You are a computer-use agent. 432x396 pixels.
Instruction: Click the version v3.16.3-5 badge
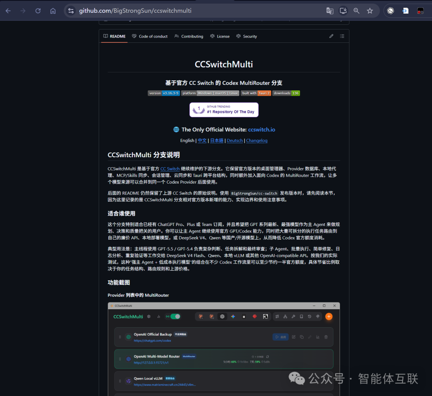point(164,93)
